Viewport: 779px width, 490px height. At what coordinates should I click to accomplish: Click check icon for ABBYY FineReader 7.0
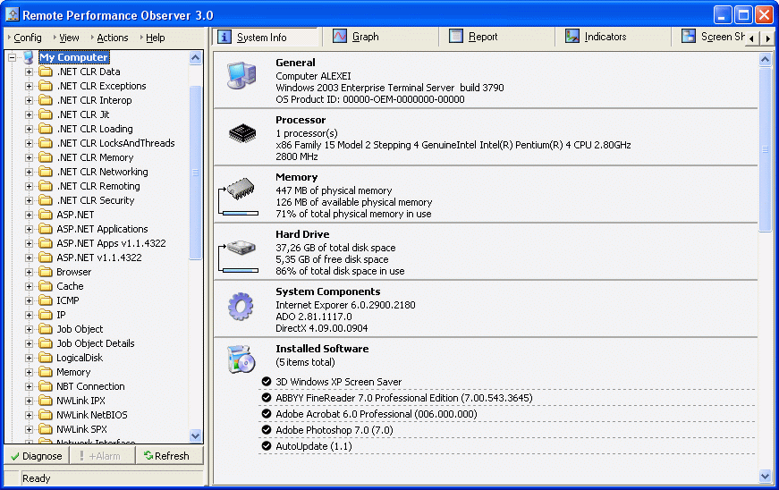[267, 398]
